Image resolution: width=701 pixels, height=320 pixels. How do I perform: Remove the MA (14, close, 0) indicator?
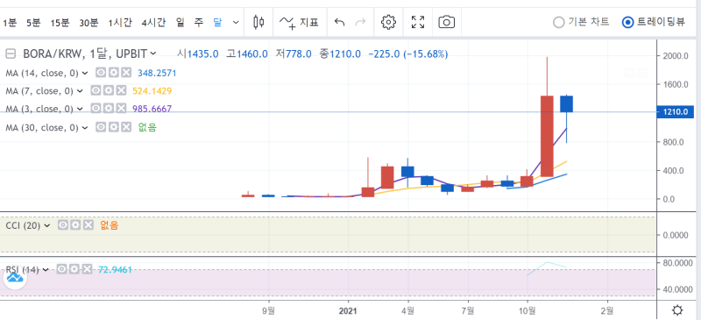pos(126,73)
